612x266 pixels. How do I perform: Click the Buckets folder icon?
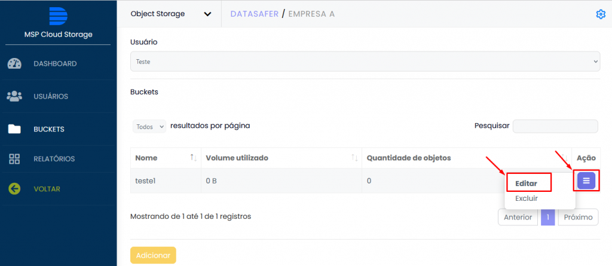14,129
